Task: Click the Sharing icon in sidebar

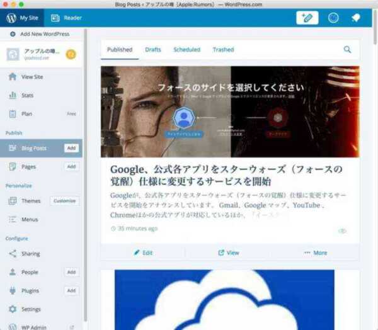Action: tap(13, 254)
